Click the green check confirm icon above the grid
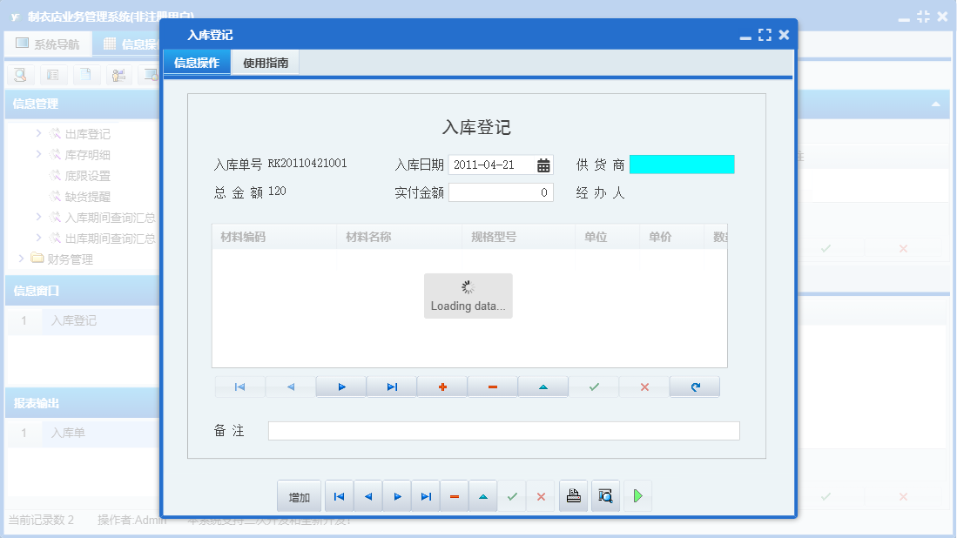This screenshot has height=538, width=957. [593, 387]
